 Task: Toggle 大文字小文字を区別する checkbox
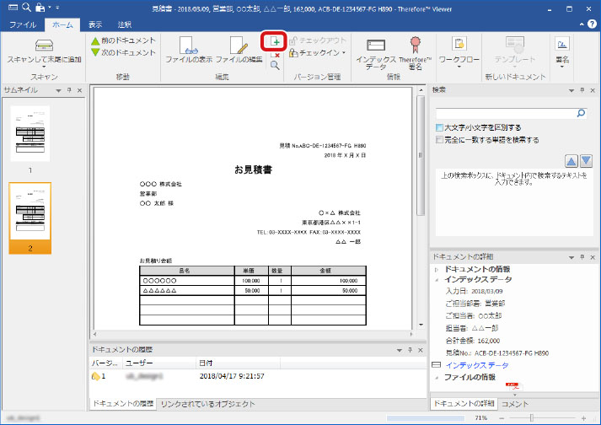click(440, 127)
